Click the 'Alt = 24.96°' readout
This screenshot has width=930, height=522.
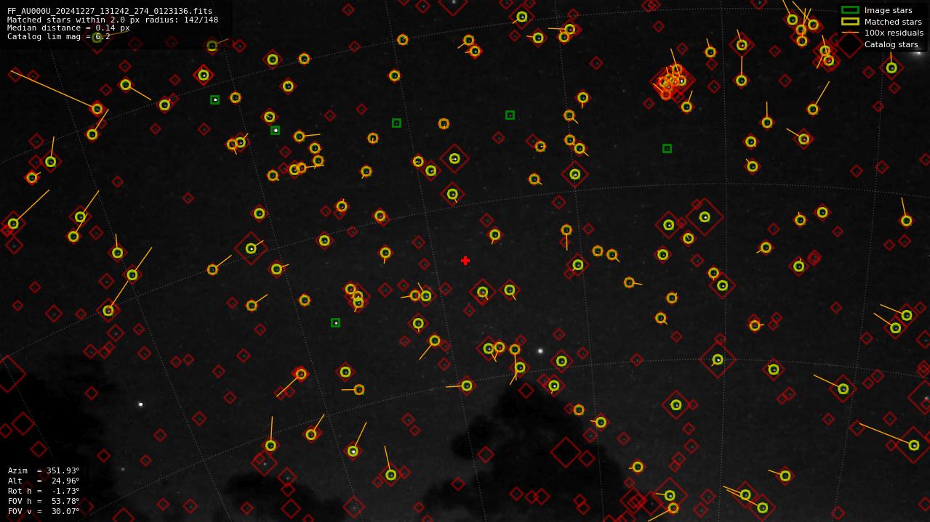44,481
